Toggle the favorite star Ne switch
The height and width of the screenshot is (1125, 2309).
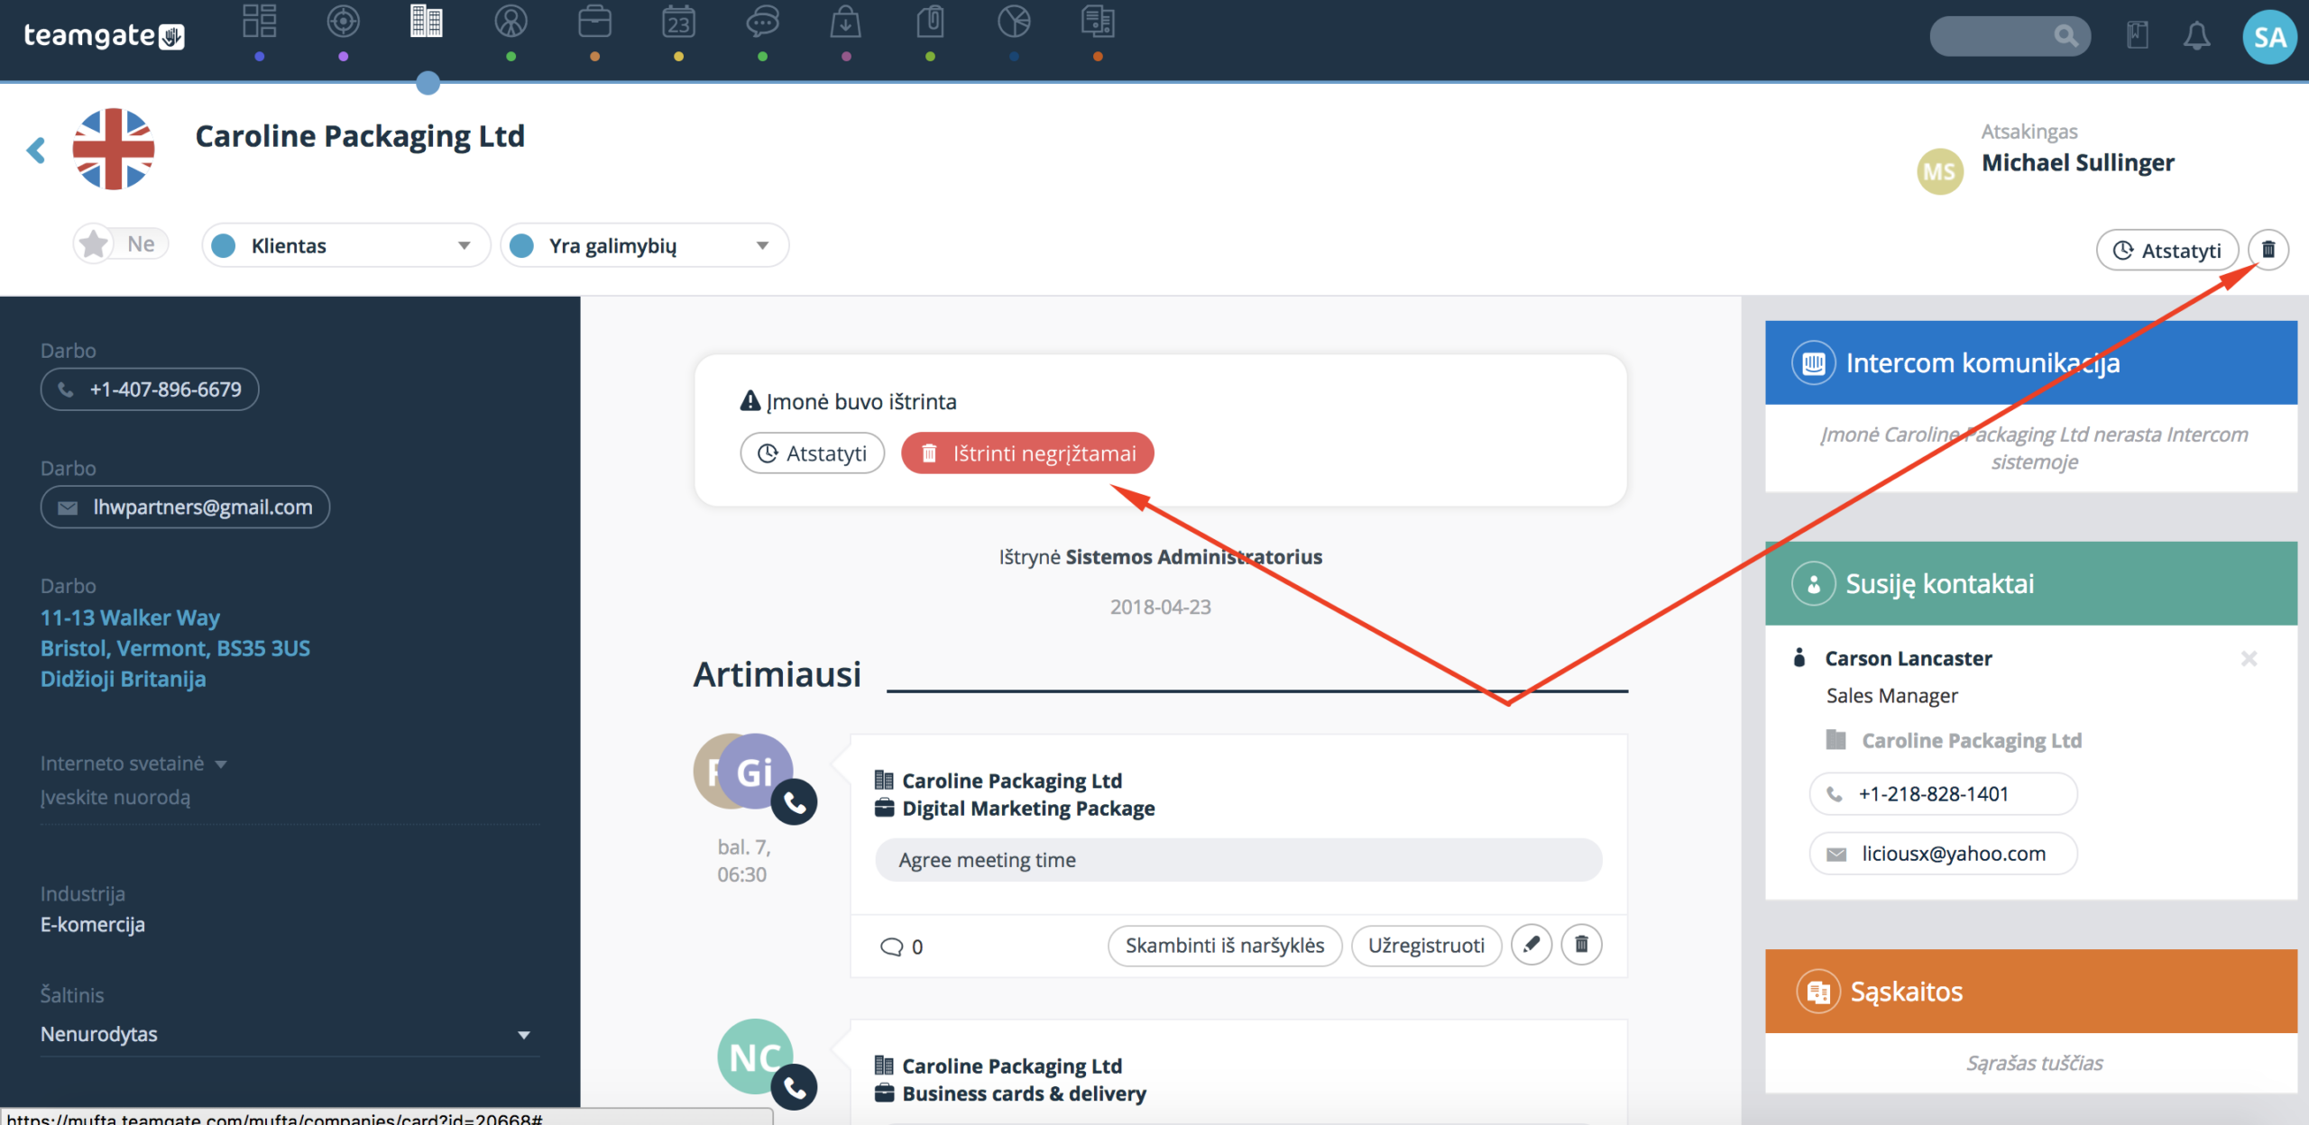[121, 243]
